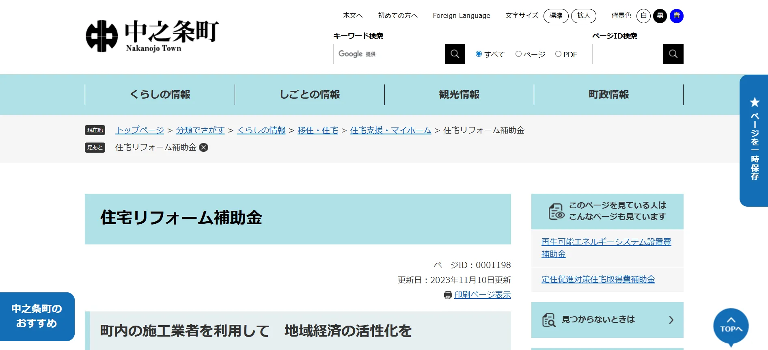The image size is (768, 350).
Task: Focus the Page ID search field
Action: [x=628, y=54]
